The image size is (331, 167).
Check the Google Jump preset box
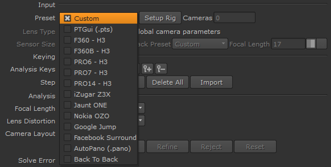pyautogui.click(x=67, y=127)
